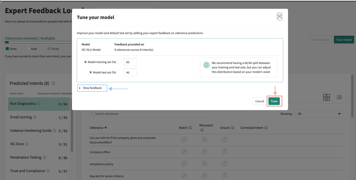This screenshot has height=180, width=356.
Task: Open info icon below Mismatch column
Action: (202, 130)
